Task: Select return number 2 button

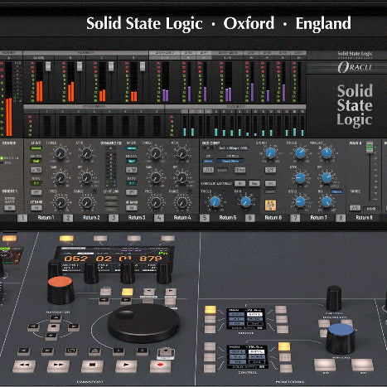Action: pos(68,218)
